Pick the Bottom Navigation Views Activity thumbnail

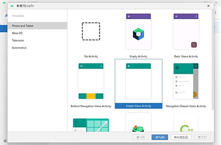[91, 81]
